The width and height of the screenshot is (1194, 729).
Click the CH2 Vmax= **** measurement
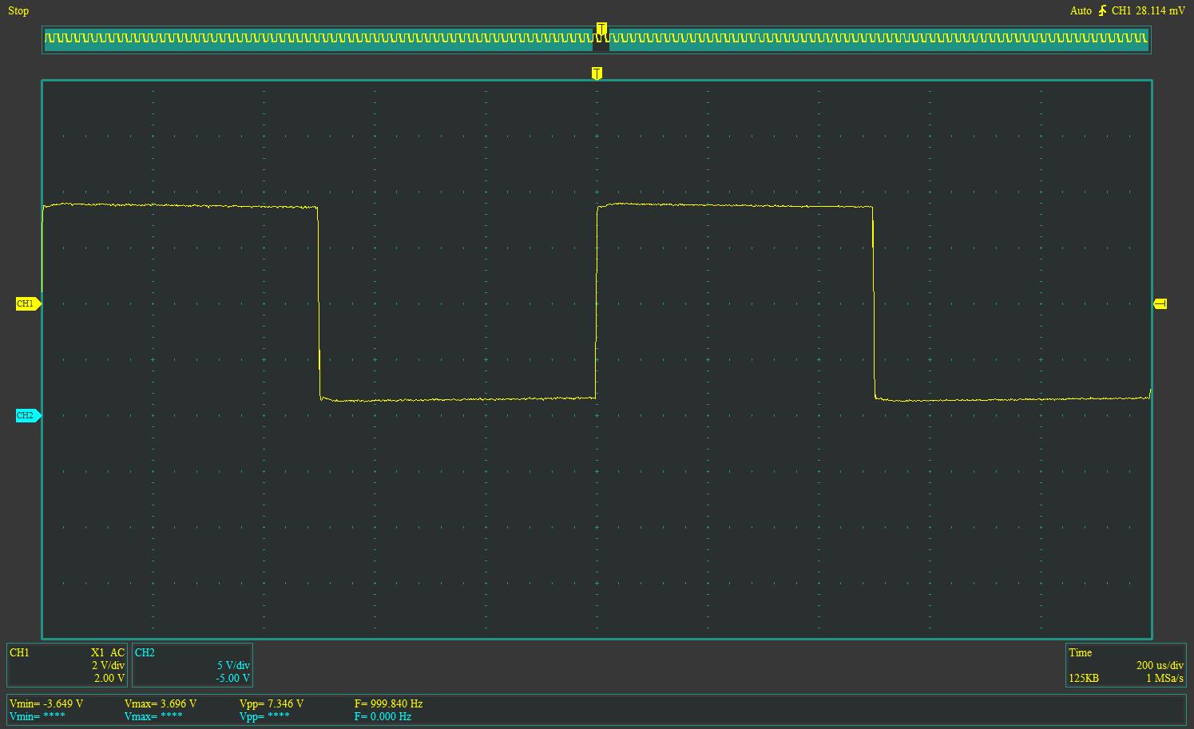click(x=153, y=716)
